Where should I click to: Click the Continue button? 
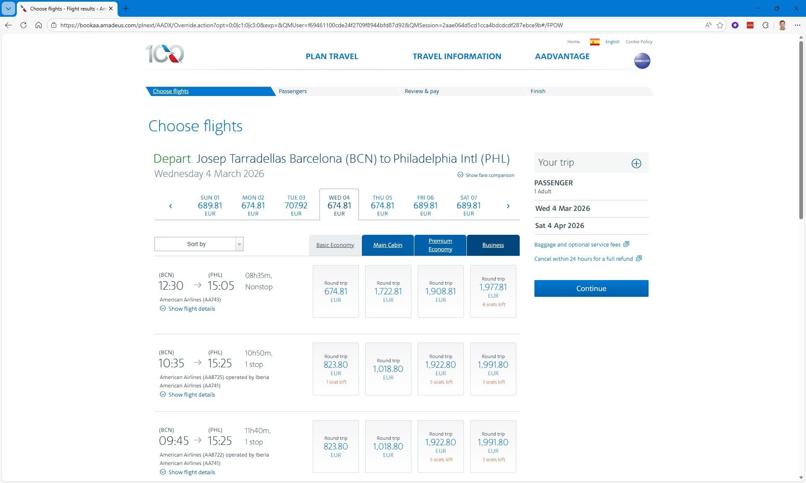pyautogui.click(x=591, y=288)
